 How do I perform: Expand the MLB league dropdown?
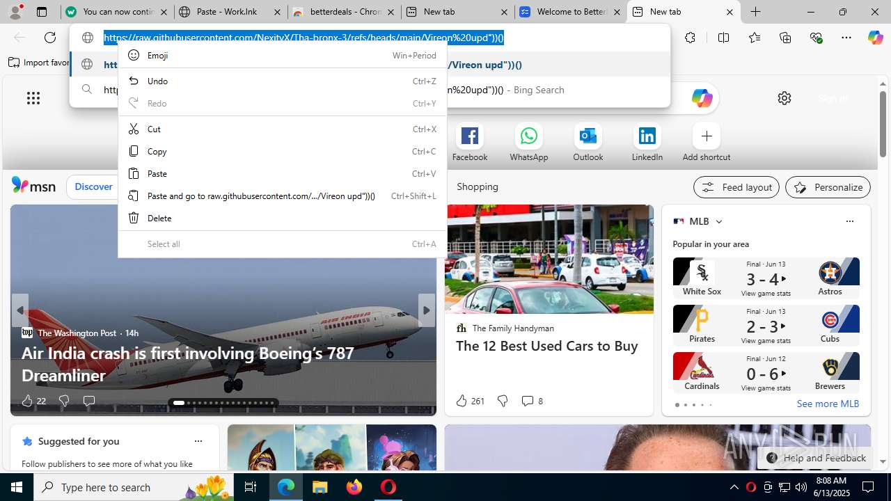[719, 221]
